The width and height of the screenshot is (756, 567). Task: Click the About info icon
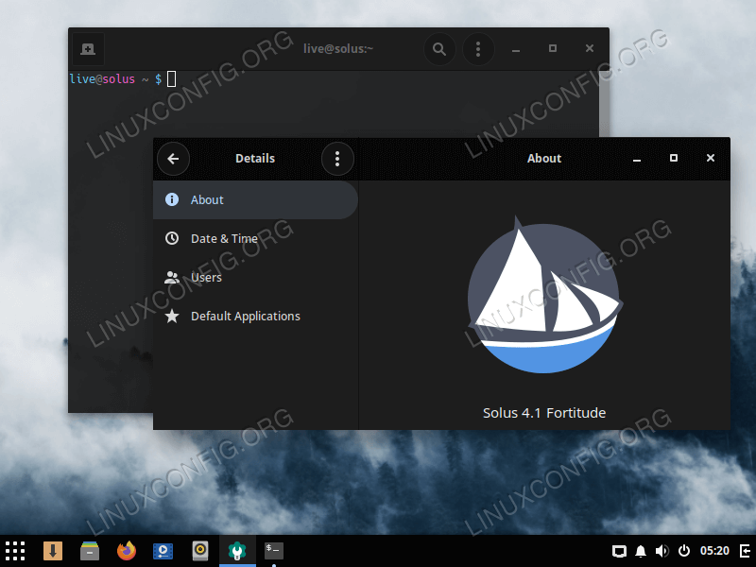coord(172,199)
